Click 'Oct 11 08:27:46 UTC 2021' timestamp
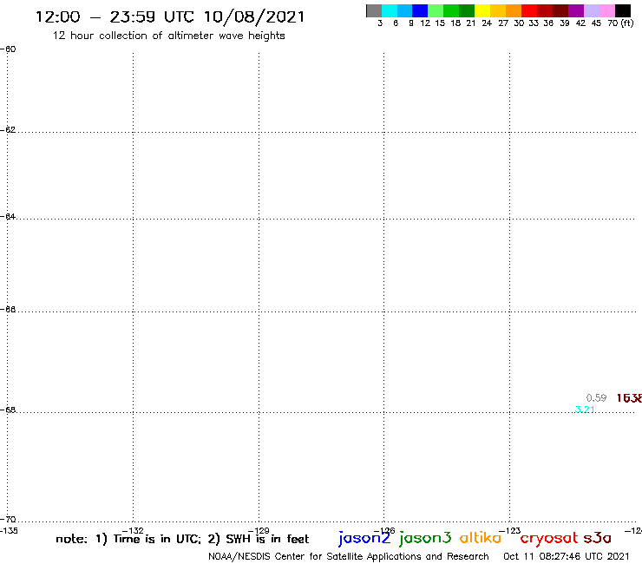This screenshot has height=564, width=642. 567,556
